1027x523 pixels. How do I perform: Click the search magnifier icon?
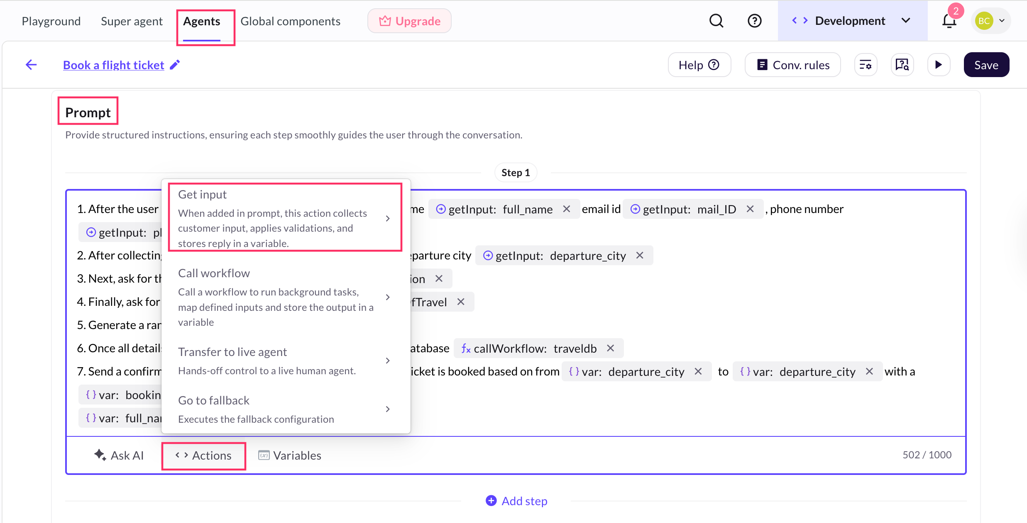coord(716,21)
